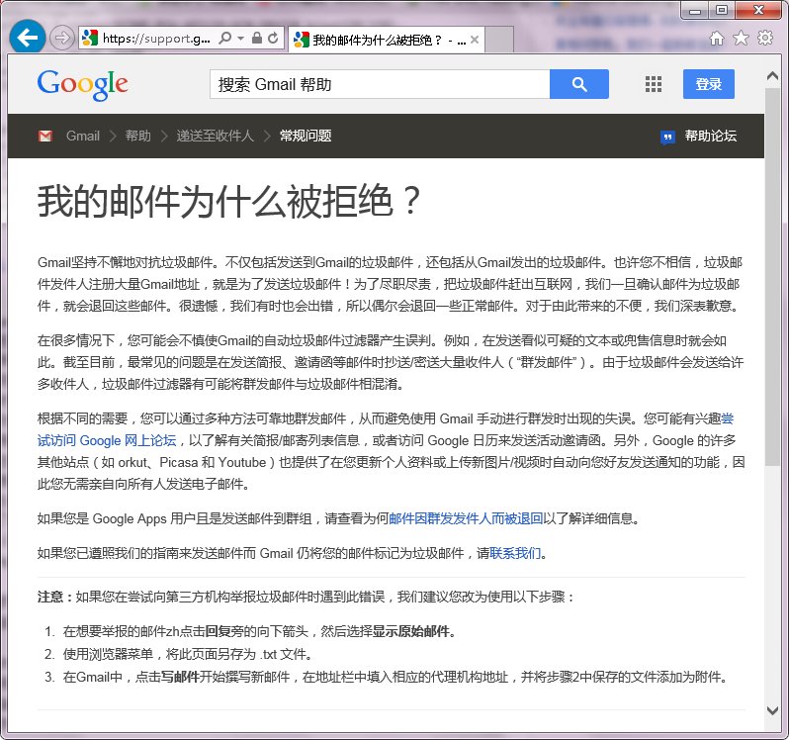Open a new blank tab
Screen dimensions: 789x740
[x=498, y=40]
